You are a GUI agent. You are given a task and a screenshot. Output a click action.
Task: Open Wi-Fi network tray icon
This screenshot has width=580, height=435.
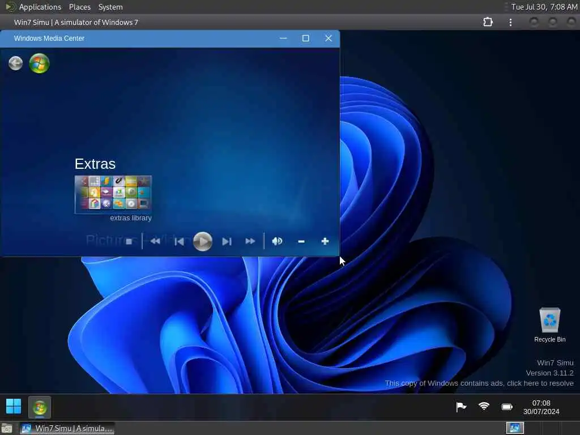point(484,407)
